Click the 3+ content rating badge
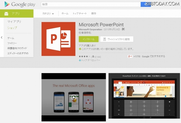 123,29
